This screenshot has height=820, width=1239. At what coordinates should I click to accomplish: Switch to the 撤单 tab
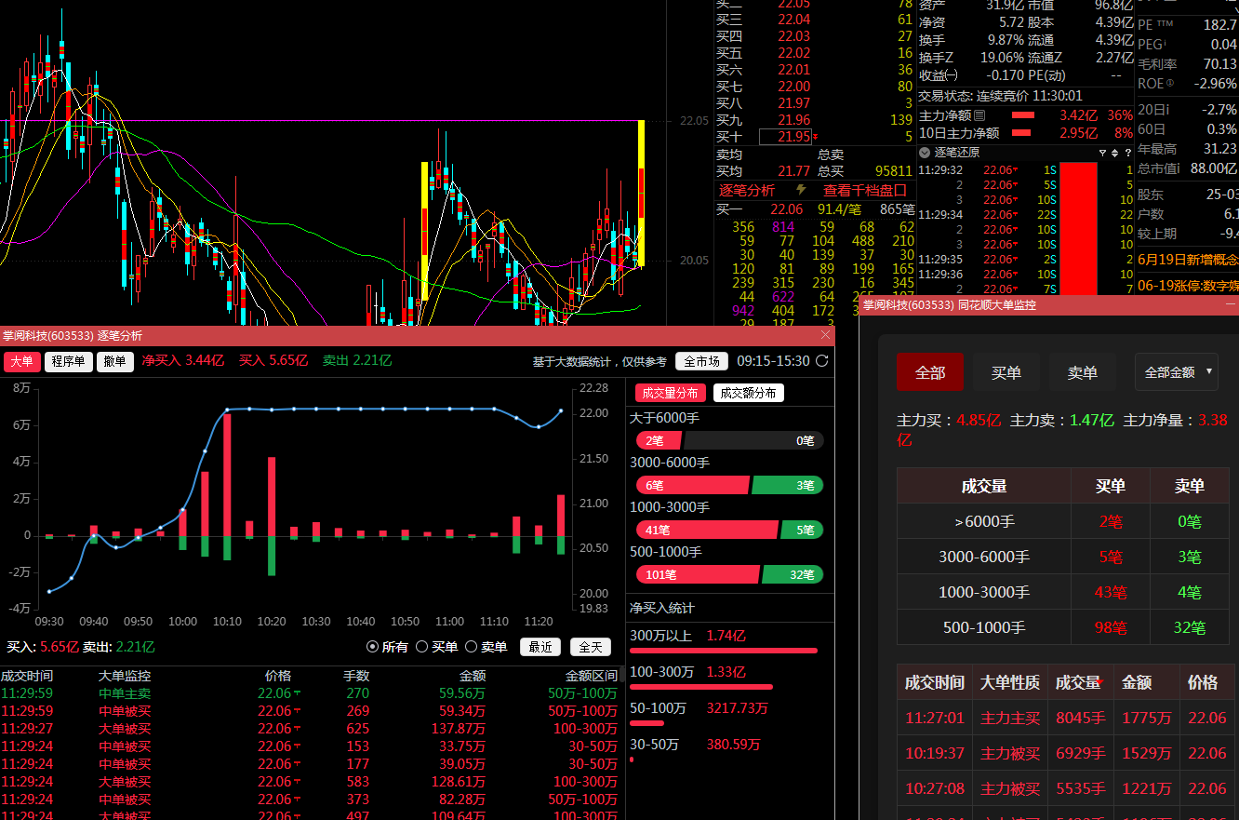tap(115, 361)
